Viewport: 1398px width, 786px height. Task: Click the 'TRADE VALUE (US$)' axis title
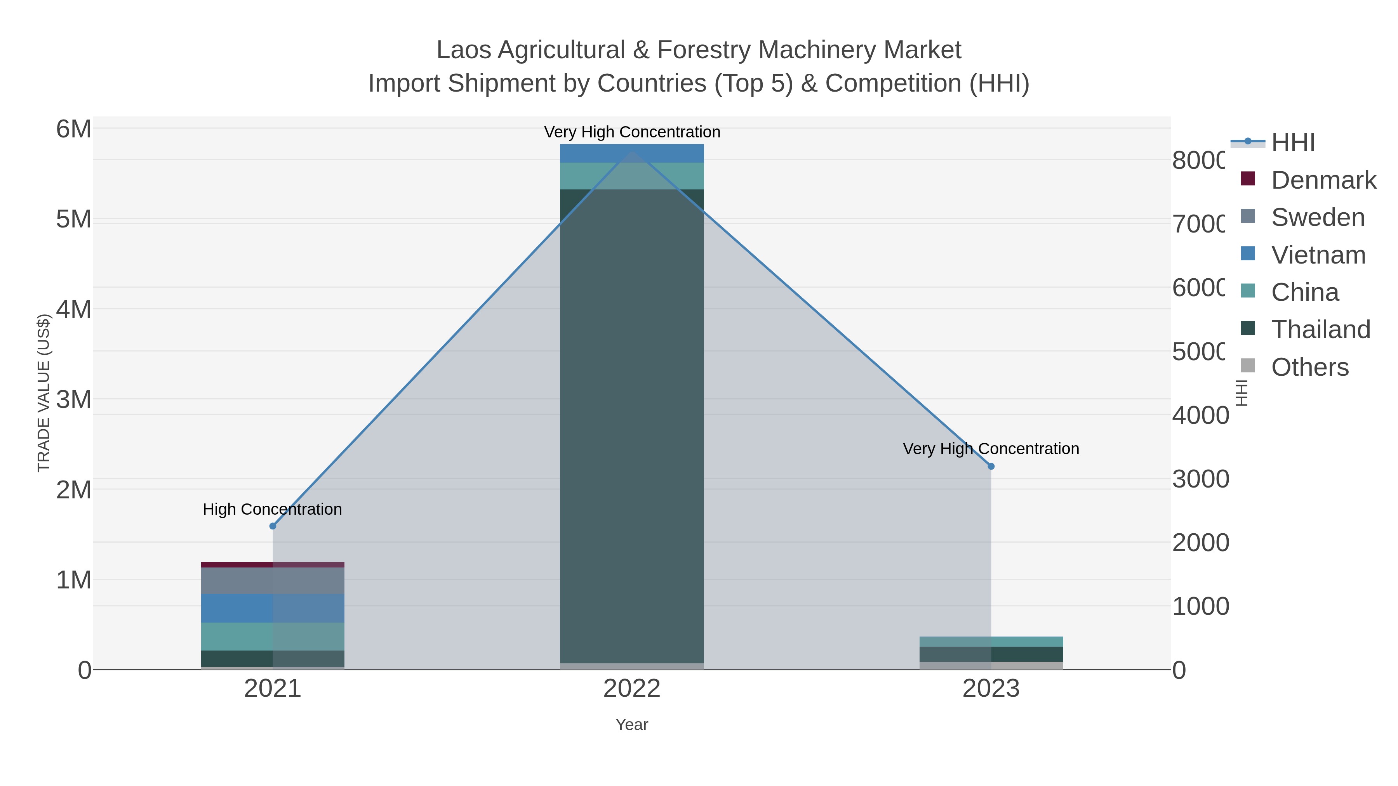pyautogui.click(x=43, y=393)
